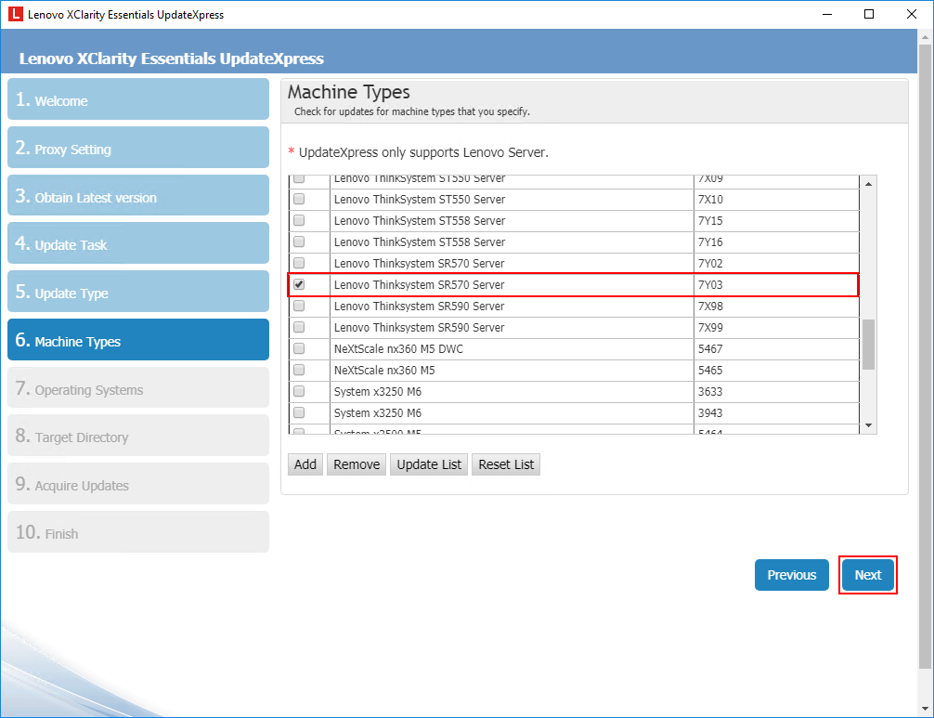The image size is (934, 718).
Task: Click machine type code 7Y03
Action: [x=710, y=285]
